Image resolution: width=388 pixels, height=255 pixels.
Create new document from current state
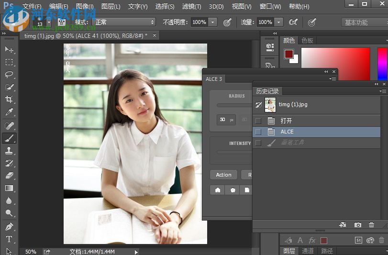coord(343,224)
